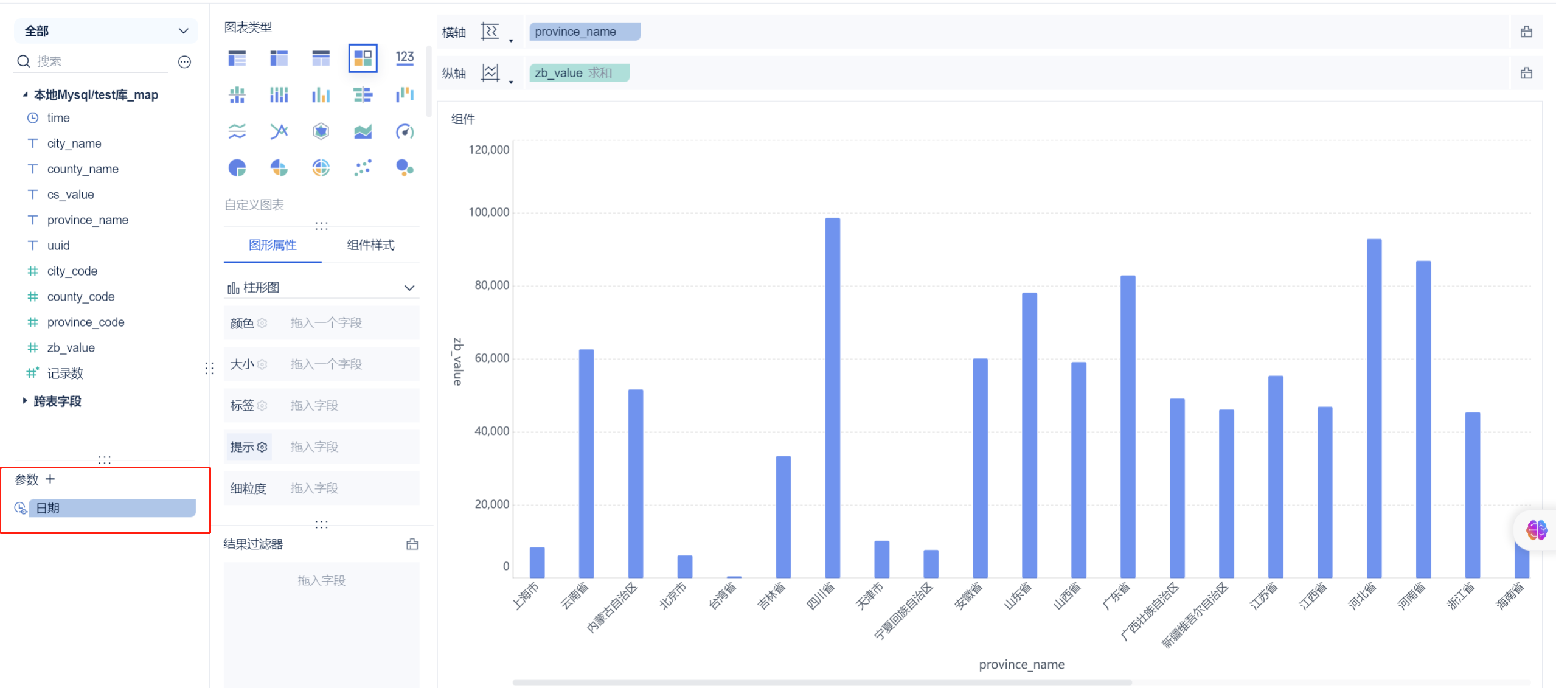Open the 全部 dataset dropdown

[106, 31]
